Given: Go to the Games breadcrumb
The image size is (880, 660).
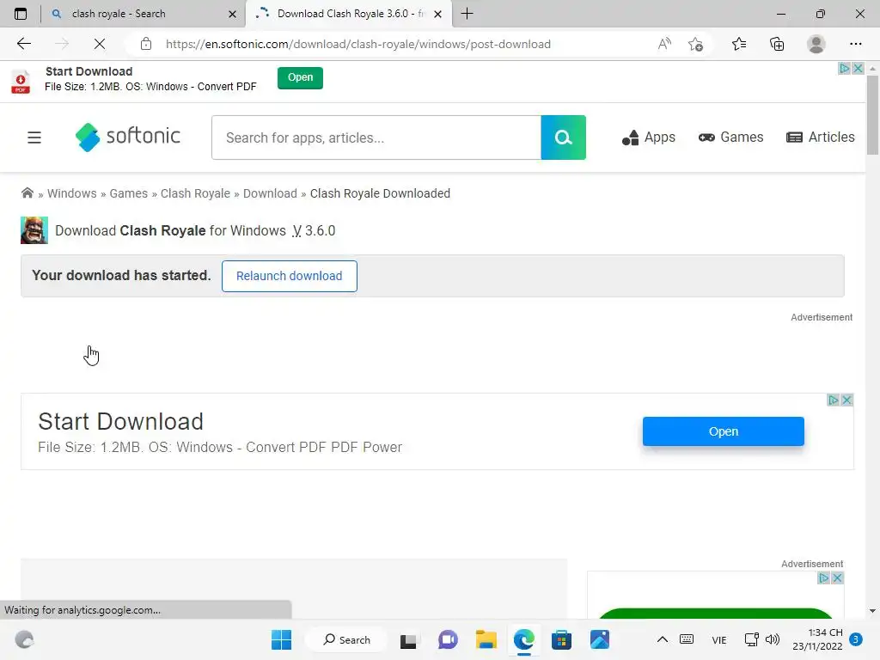Looking at the screenshot, I should 129,193.
